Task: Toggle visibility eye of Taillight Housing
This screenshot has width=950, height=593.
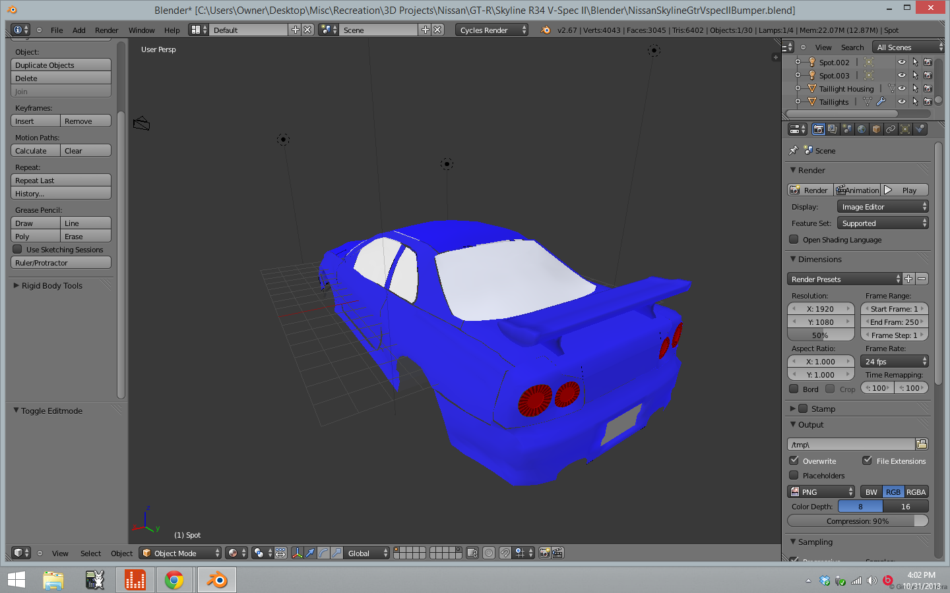Action: coord(902,88)
